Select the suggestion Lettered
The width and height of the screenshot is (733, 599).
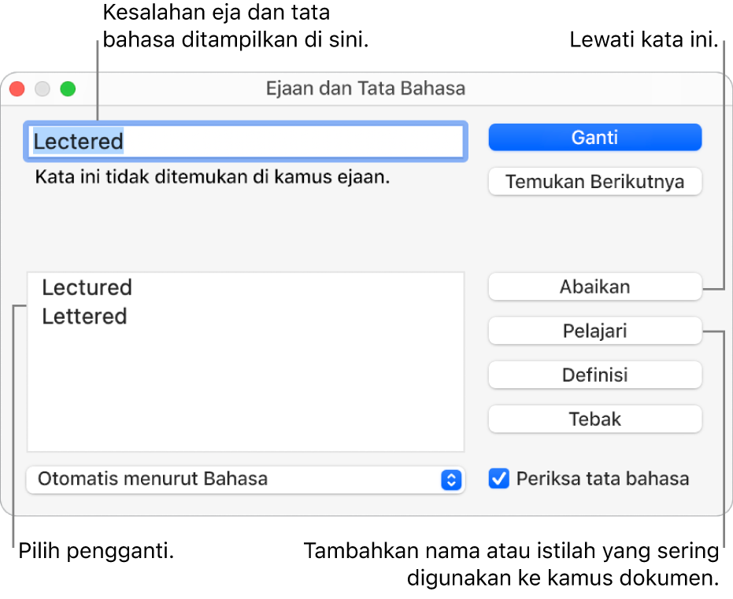(84, 316)
